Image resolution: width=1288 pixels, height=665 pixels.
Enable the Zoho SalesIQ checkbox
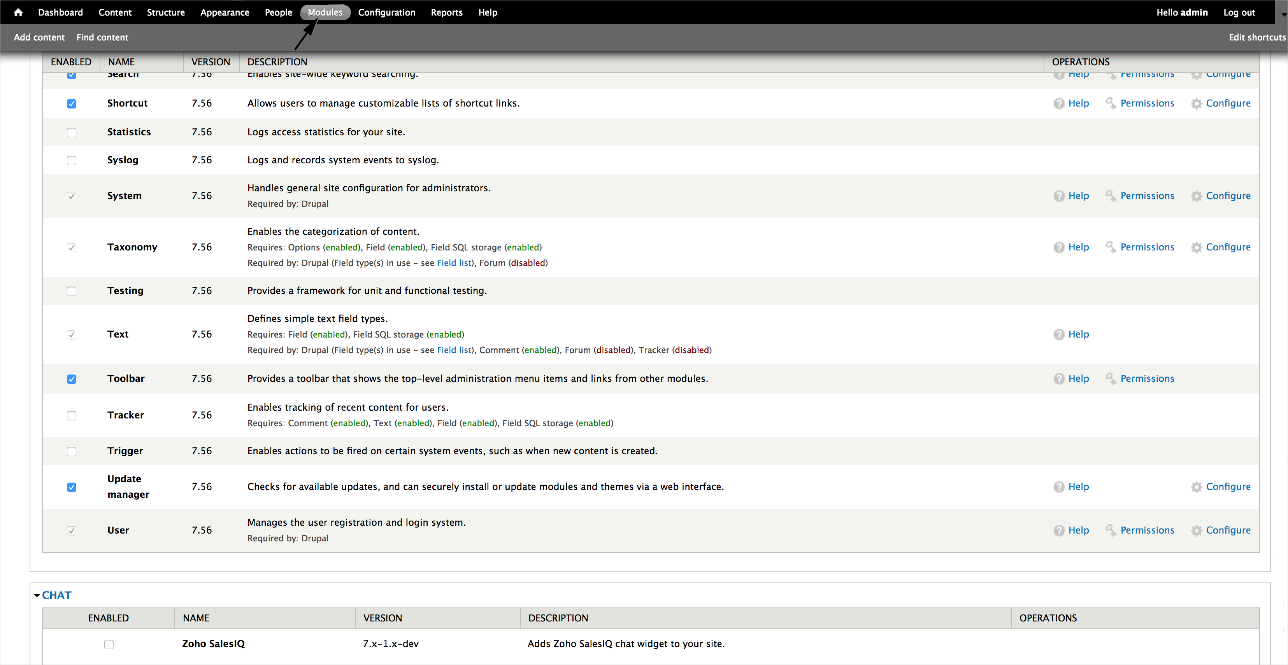click(x=109, y=644)
